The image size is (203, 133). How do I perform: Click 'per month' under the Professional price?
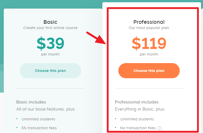click(x=149, y=54)
